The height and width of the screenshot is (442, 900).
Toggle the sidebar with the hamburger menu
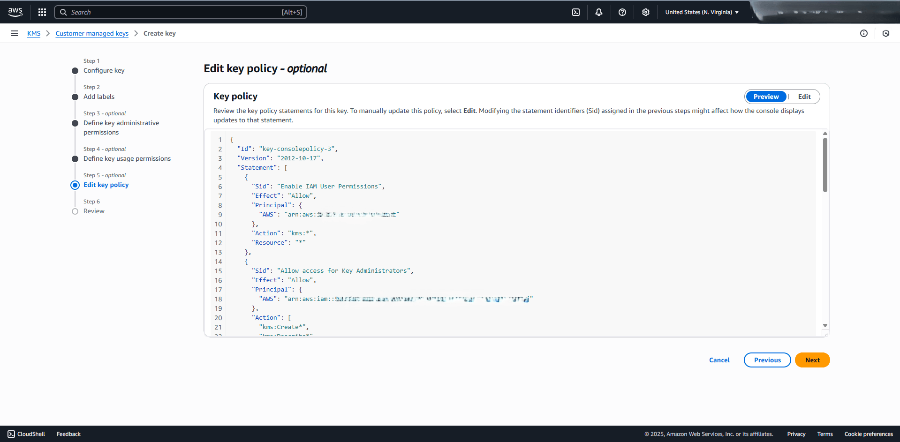click(15, 33)
